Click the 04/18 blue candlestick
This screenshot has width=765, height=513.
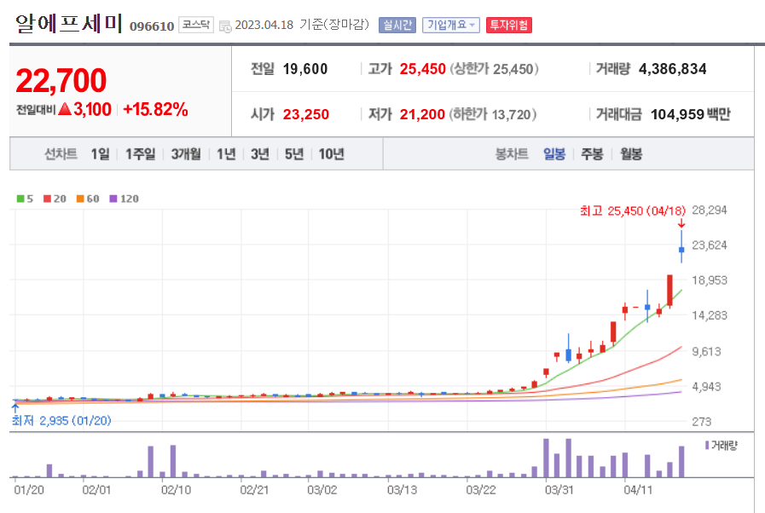coord(681,249)
